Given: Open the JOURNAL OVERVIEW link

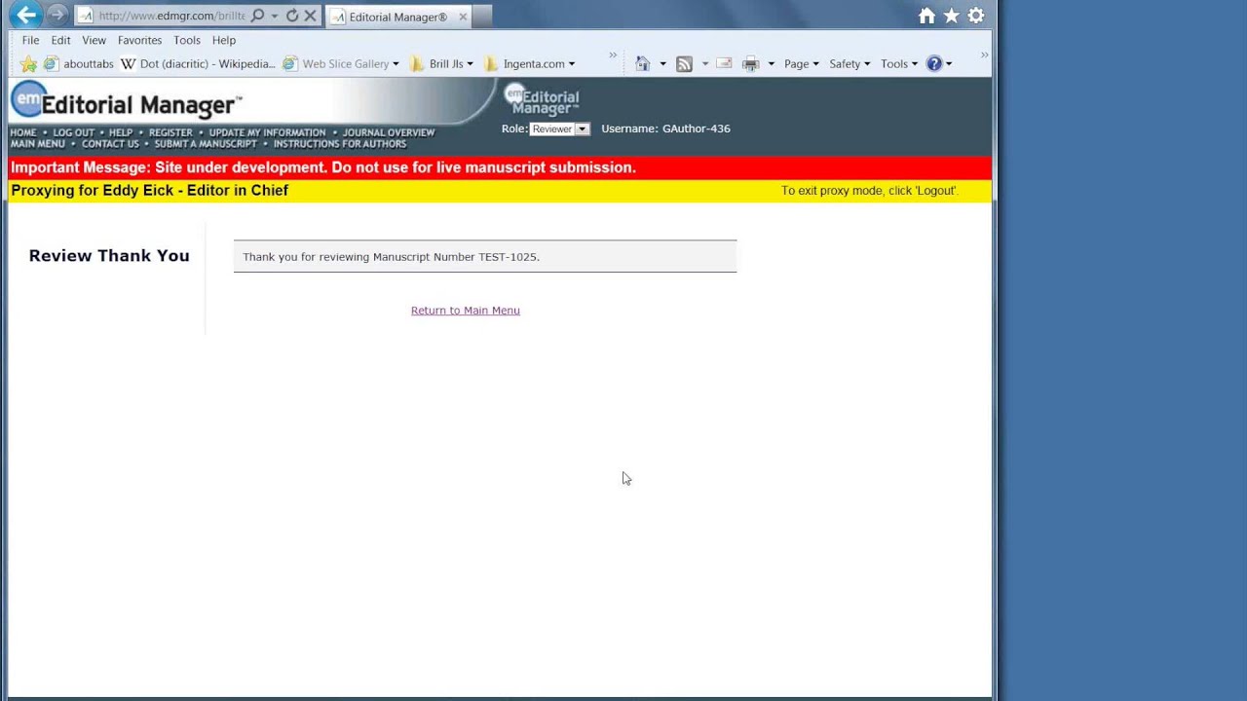Looking at the screenshot, I should [x=389, y=132].
